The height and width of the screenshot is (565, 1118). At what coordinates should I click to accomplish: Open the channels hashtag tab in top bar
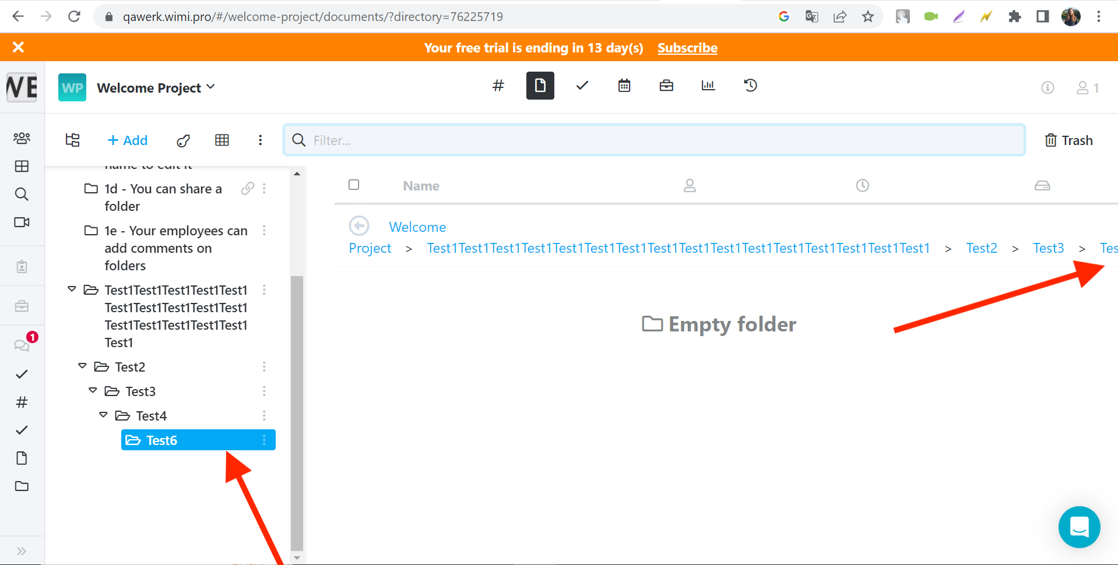click(x=498, y=86)
